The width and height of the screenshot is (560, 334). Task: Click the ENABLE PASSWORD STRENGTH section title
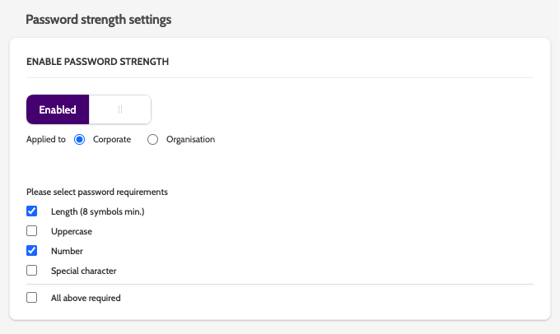coord(97,61)
